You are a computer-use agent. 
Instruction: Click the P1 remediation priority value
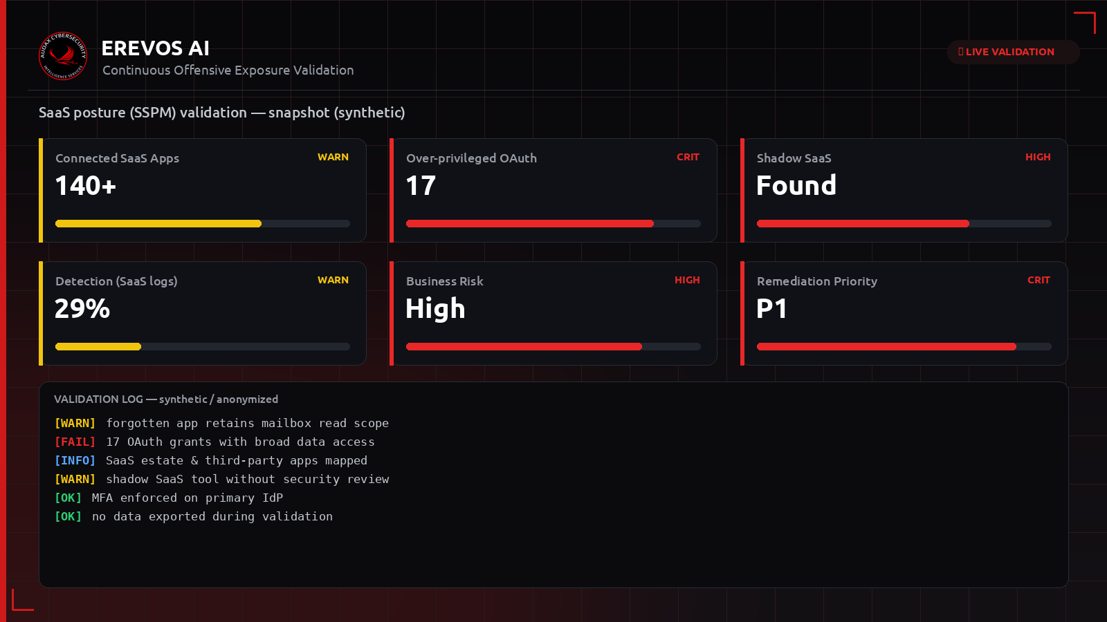pos(772,309)
